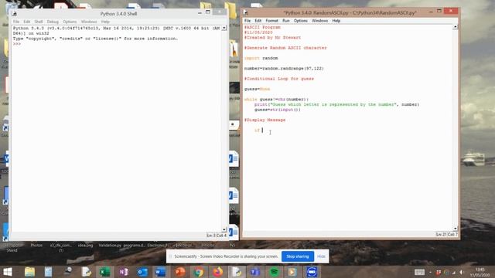Viewport: 495px width, 278px height.
Task: Open Debug menu in Python Shell window
Action: (x=53, y=22)
